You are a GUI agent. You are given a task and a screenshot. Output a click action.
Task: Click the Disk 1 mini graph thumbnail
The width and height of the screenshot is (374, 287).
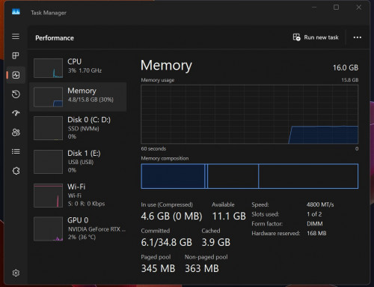coord(48,162)
